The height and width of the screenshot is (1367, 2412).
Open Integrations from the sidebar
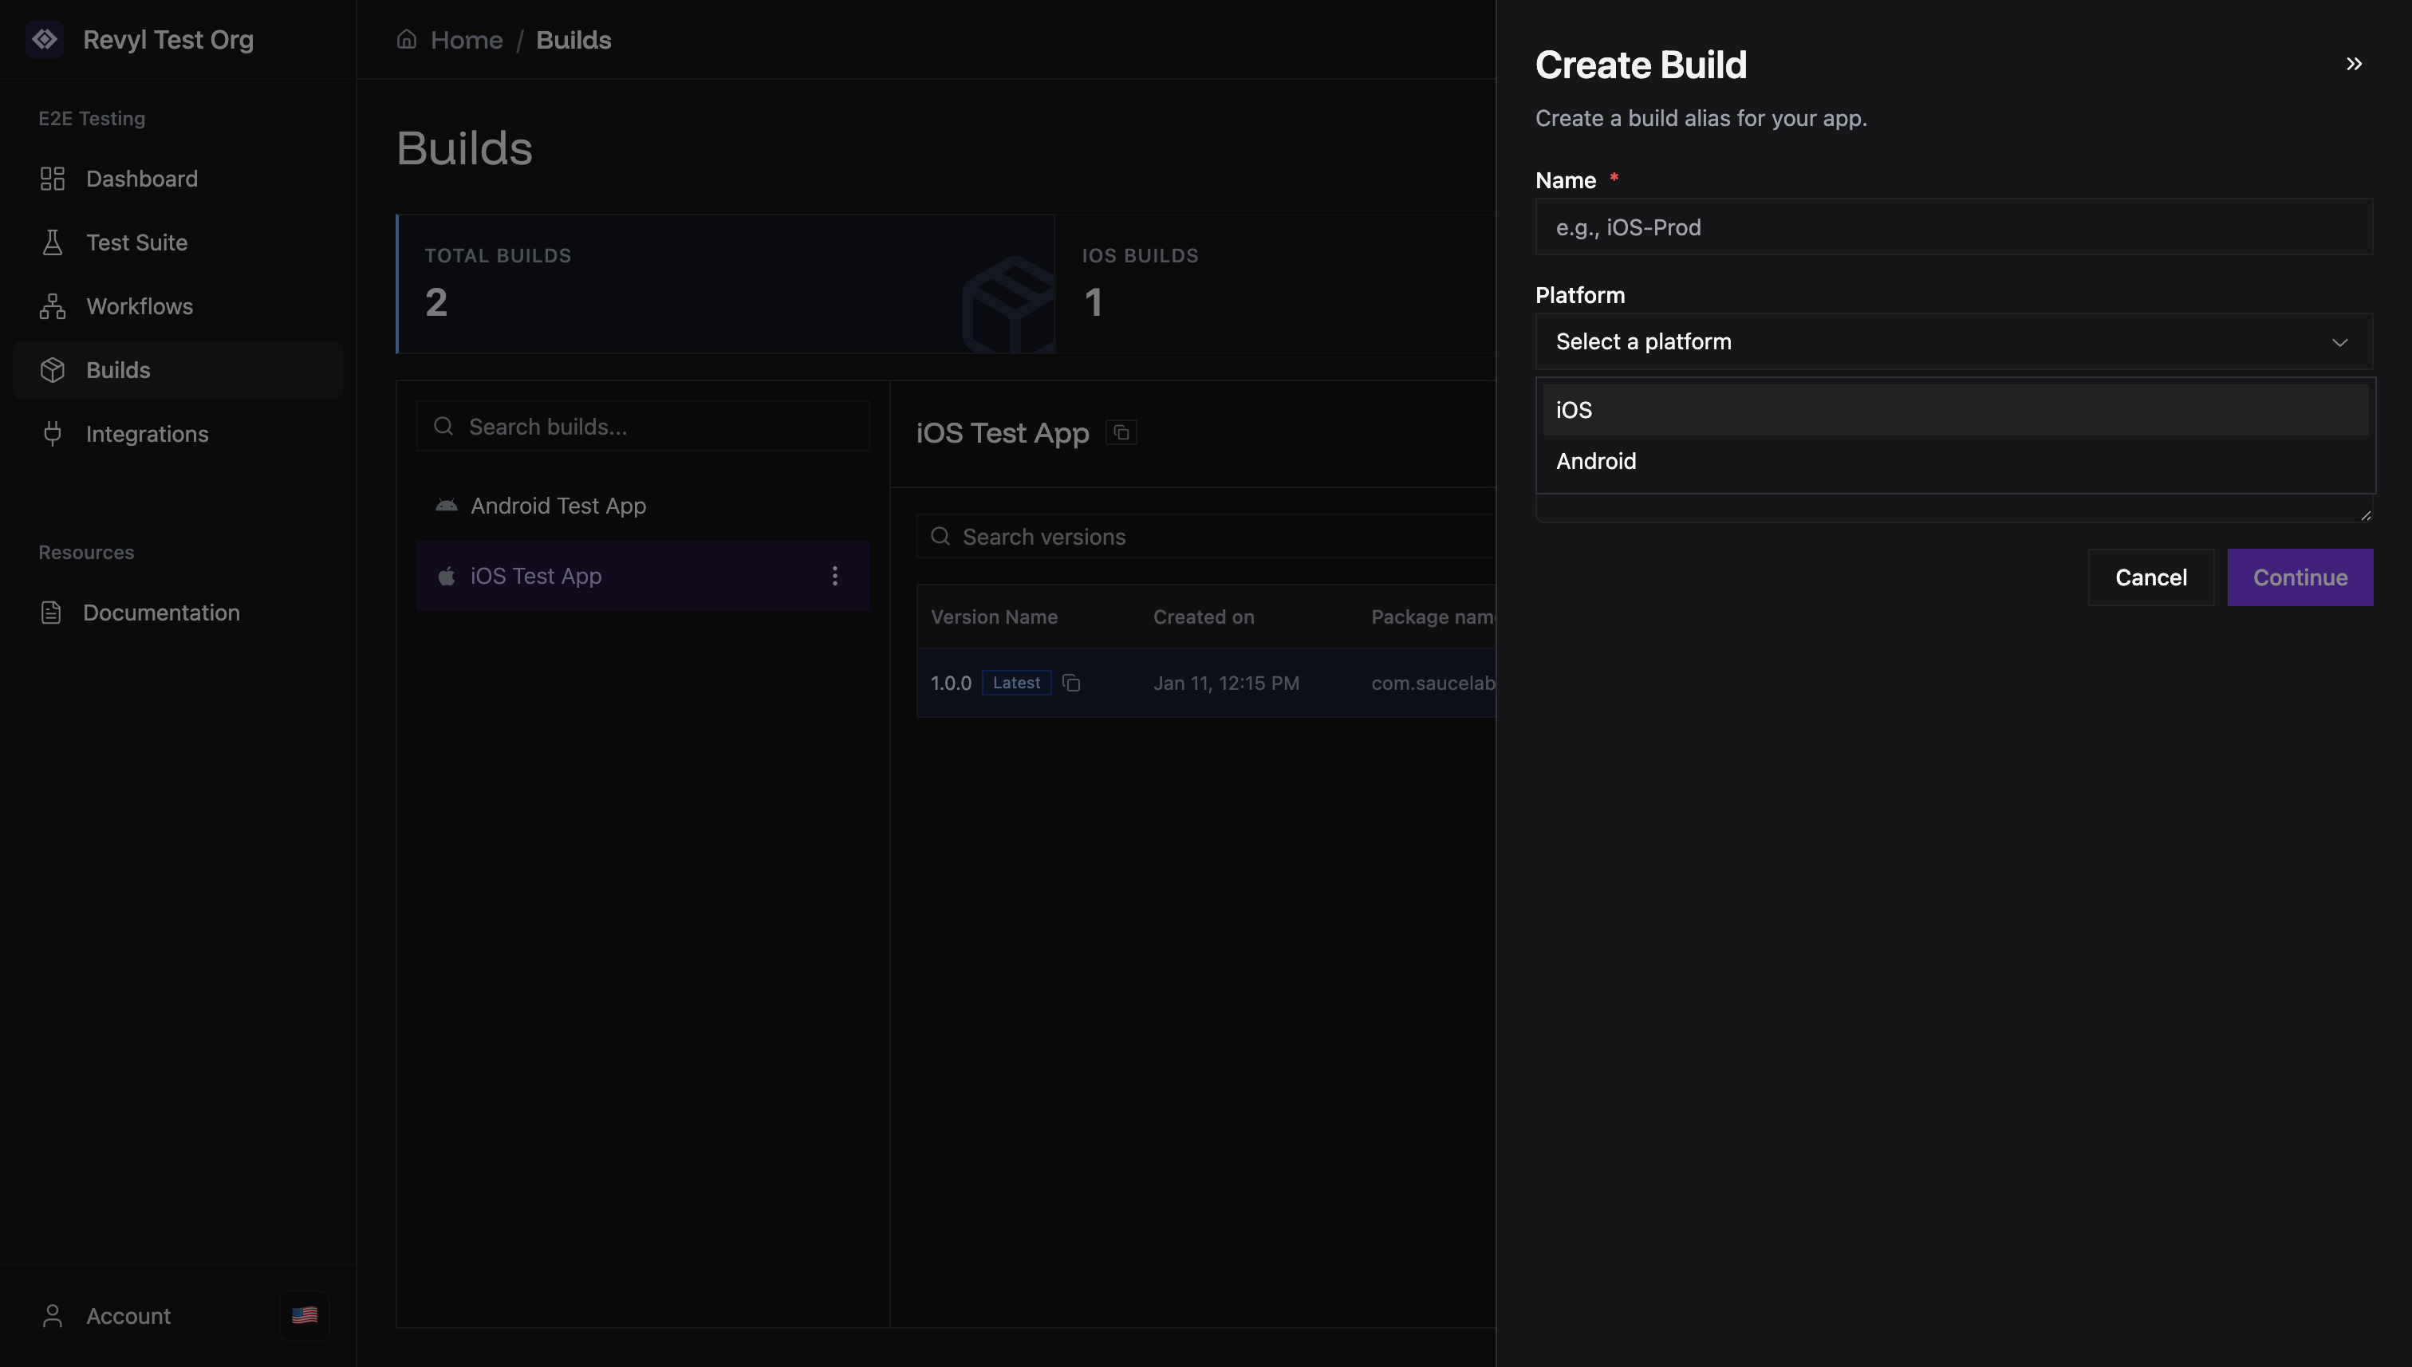[x=148, y=434]
